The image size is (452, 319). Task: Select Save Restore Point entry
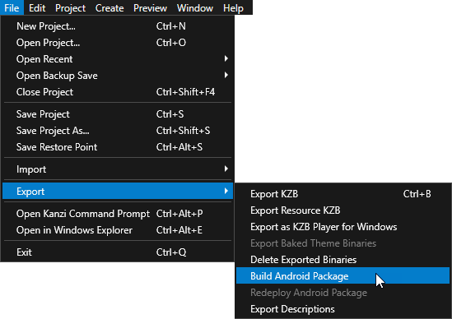click(118, 147)
